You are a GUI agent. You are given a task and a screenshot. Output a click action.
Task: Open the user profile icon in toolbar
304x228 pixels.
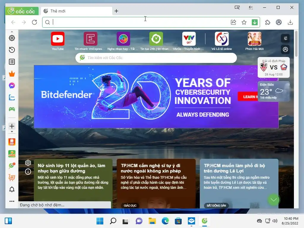point(279,22)
